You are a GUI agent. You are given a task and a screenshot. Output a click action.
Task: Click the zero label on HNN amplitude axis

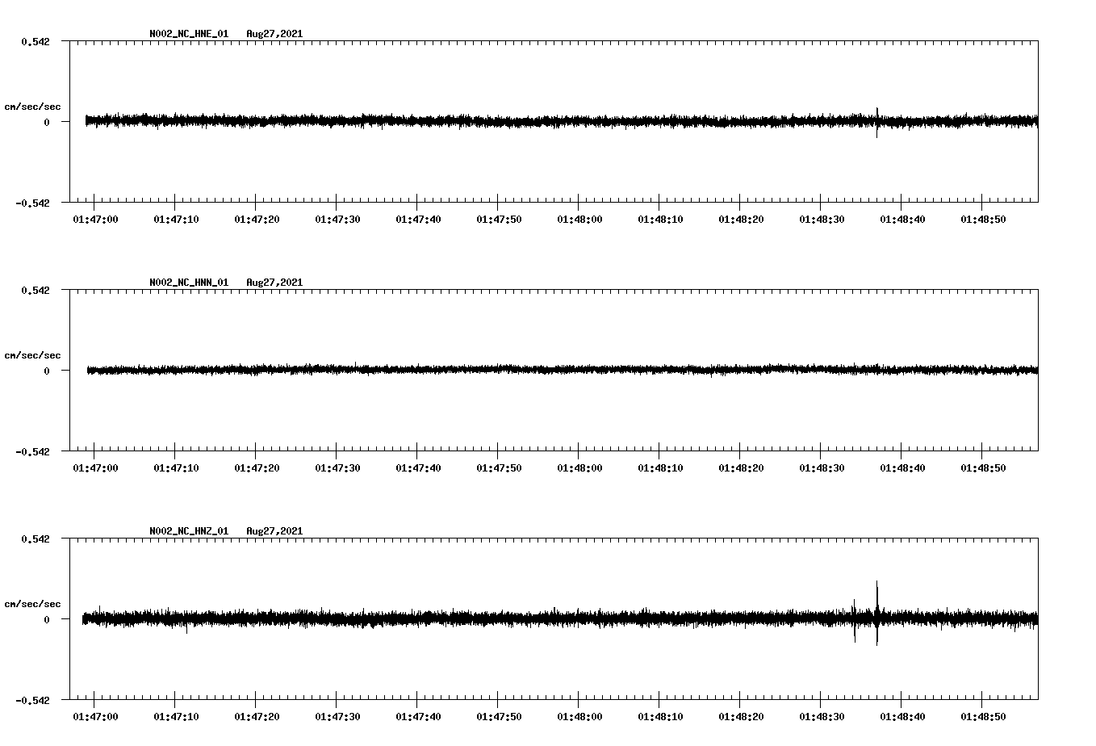click(47, 371)
